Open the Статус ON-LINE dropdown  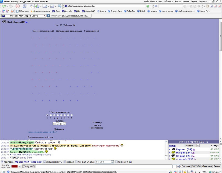pos(105,162)
